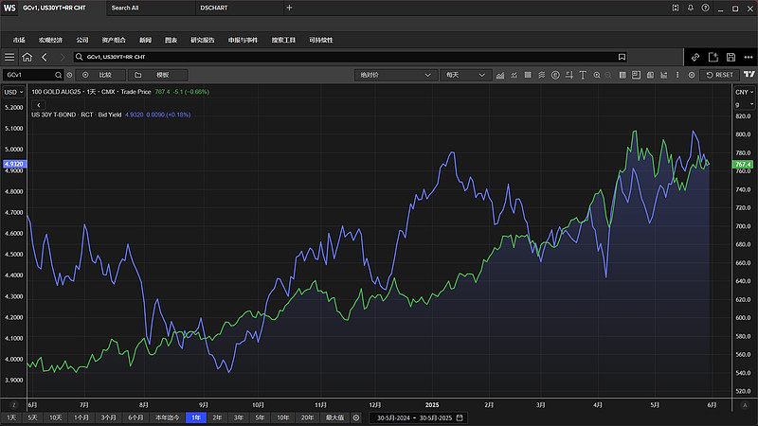This screenshot has height=426, width=758.
Task: Click the main search bar GCv1, US30YT=RR CHT
Action: [351, 57]
